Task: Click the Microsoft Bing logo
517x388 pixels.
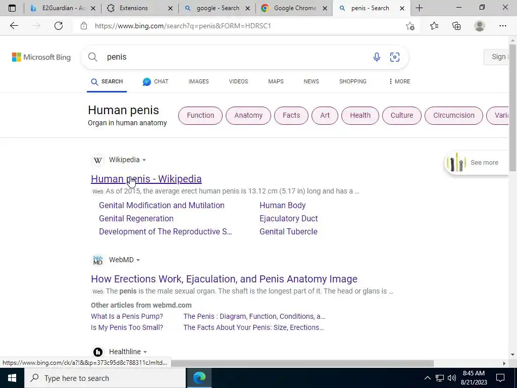Action: 41,57
